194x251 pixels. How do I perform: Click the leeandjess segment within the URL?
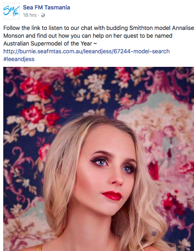98,51
